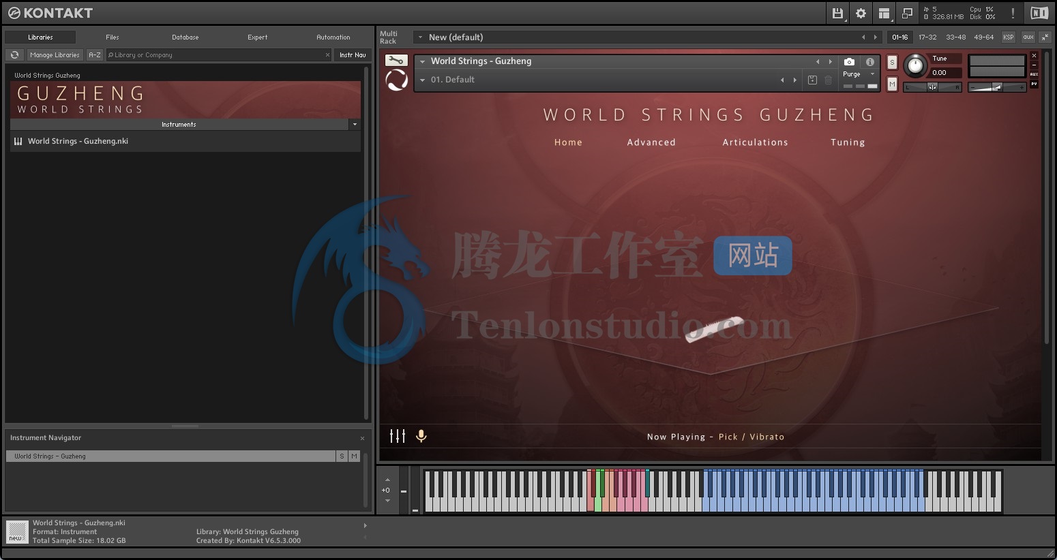Screen dimensions: 1057x560
Task: Switch to the Automation tab
Action: (x=333, y=37)
